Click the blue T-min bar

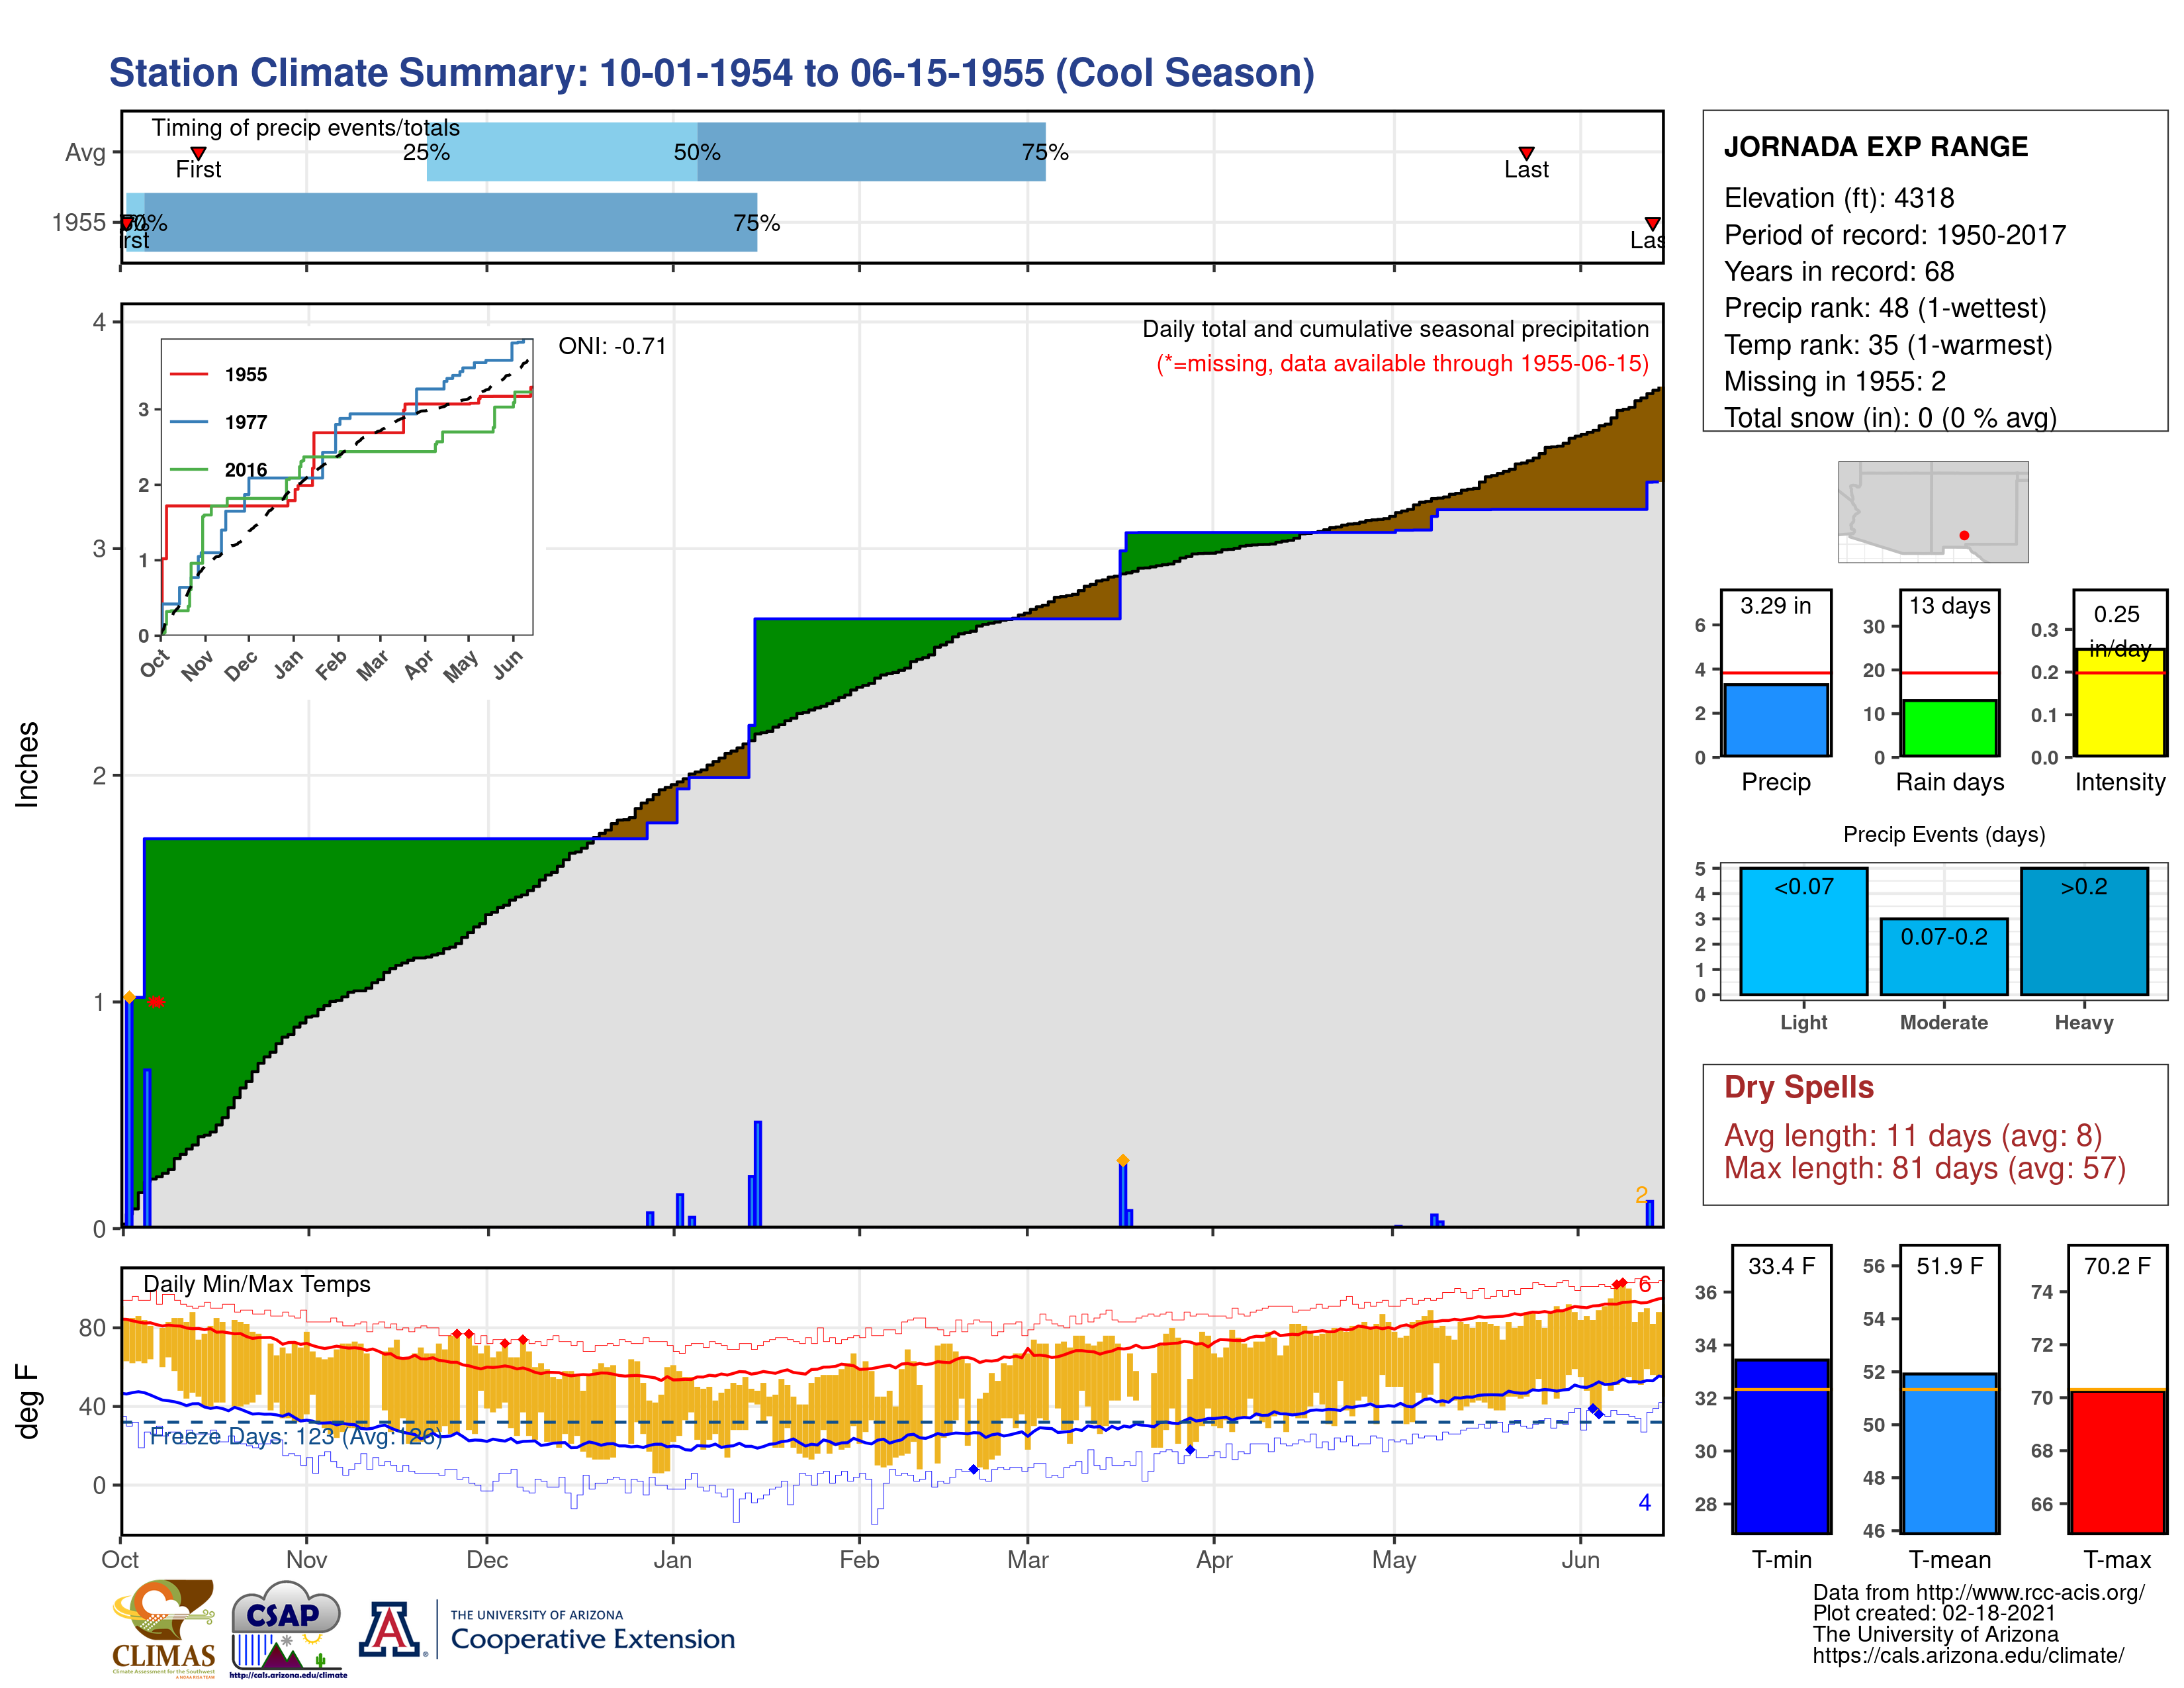[x=1782, y=1446]
